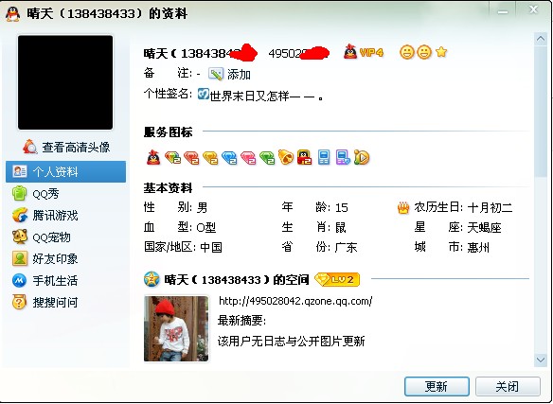Click the blue mobile phone service icon
Image resolution: width=553 pixels, height=404 pixels.
click(x=324, y=157)
